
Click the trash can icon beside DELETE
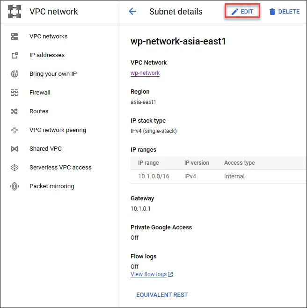click(272, 12)
